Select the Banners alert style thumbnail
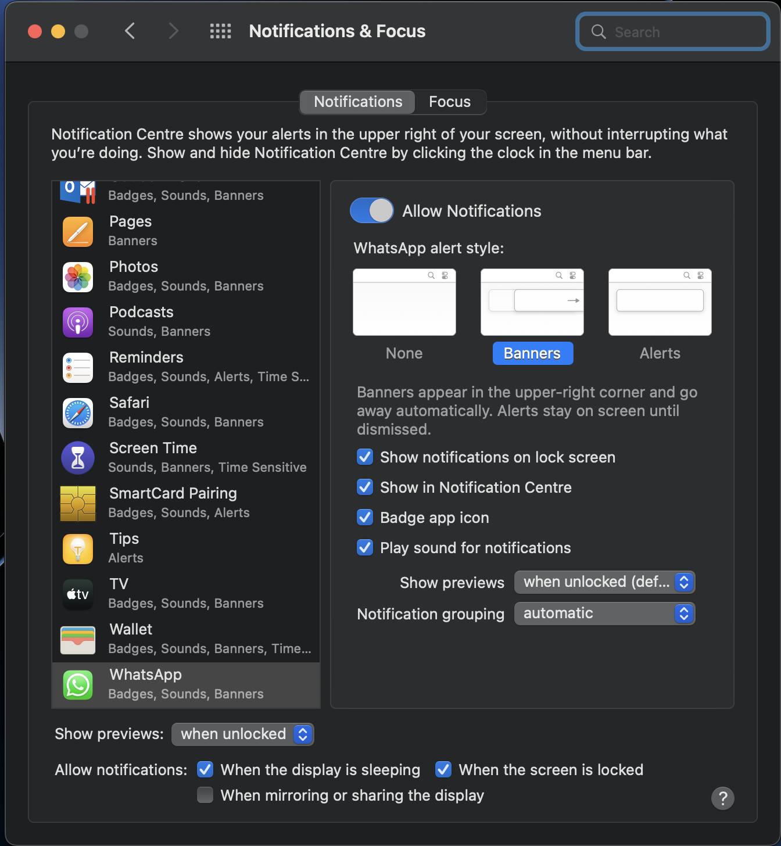Screen dimensions: 781x846 click(532, 302)
